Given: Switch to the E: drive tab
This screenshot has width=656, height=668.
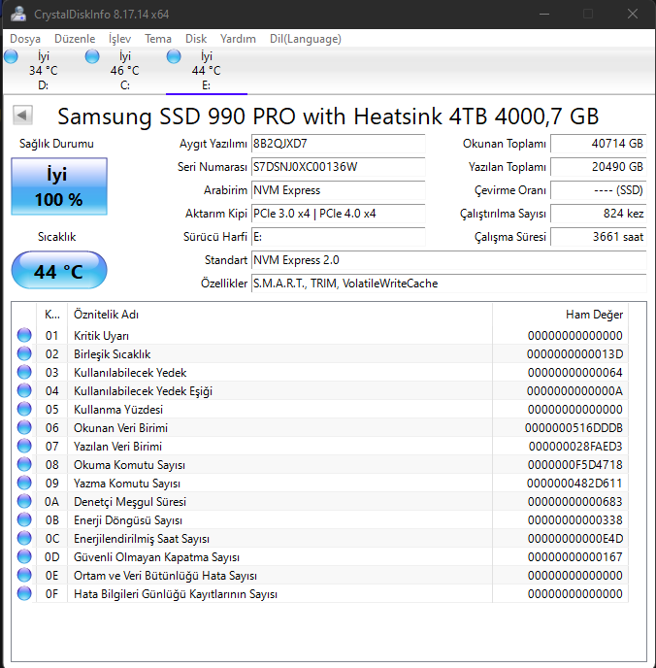Looking at the screenshot, I should click(x=206, y=70).
